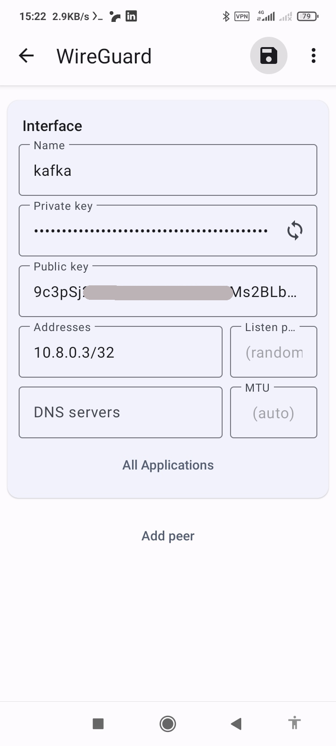Tap the back arrow icon
336x746 pixels.
click(27, 56)
